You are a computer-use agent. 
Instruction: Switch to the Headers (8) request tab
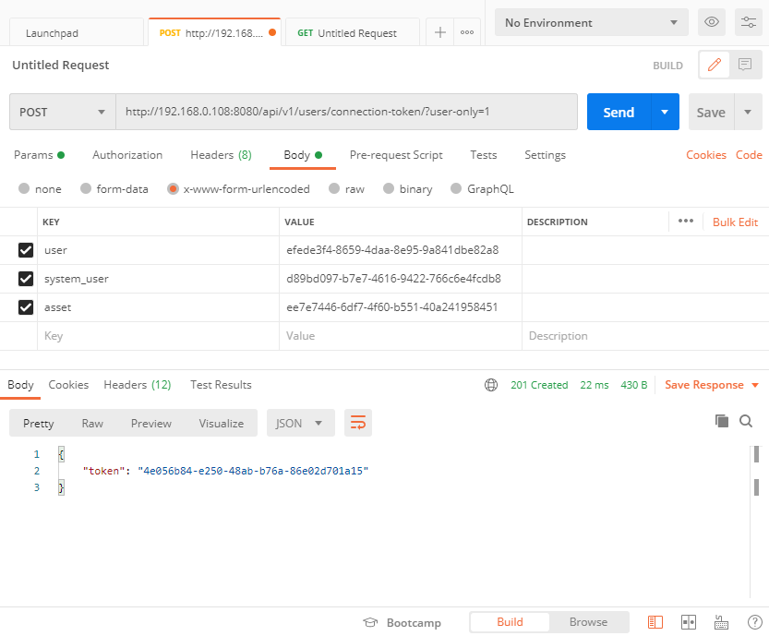coord(221,155)
